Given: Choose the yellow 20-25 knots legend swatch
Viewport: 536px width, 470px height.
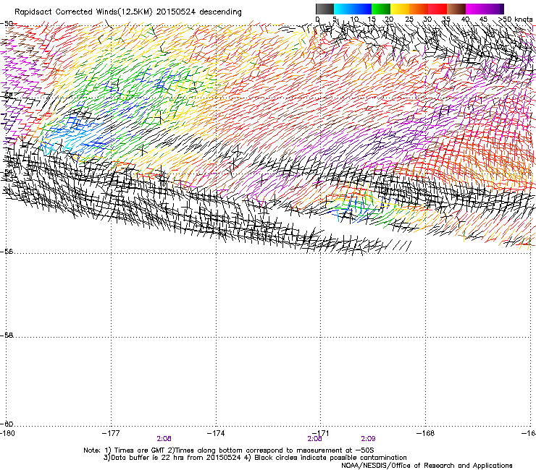Looking at the screenshot, I should point(400,9).
